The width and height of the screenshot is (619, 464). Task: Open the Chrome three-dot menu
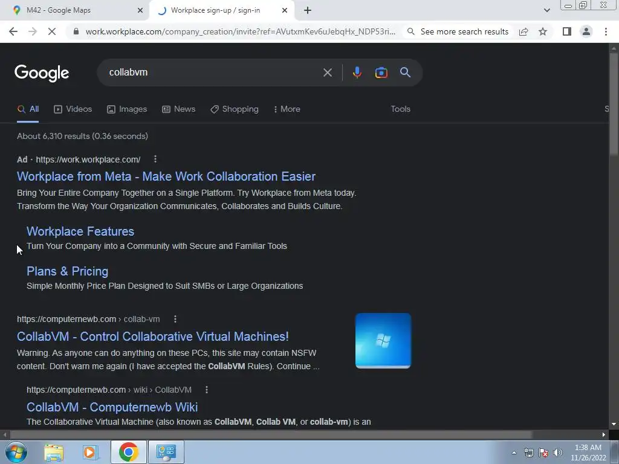(x=606, y=31)
